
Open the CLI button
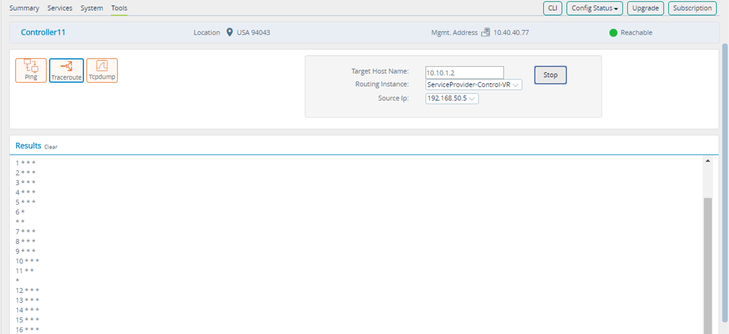point(553,9)
